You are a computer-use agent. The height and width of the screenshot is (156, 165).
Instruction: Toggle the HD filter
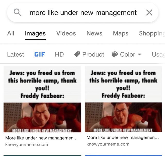[59, 54]
